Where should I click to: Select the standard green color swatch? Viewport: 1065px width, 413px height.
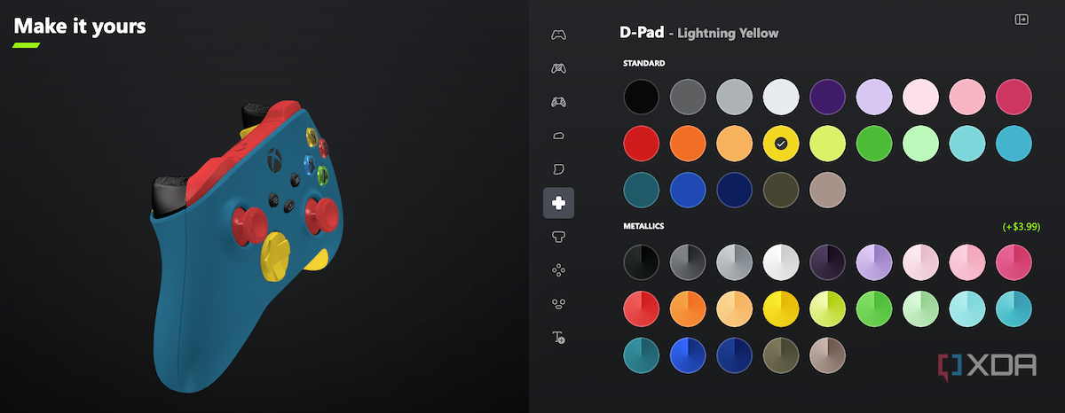(873, 143)
